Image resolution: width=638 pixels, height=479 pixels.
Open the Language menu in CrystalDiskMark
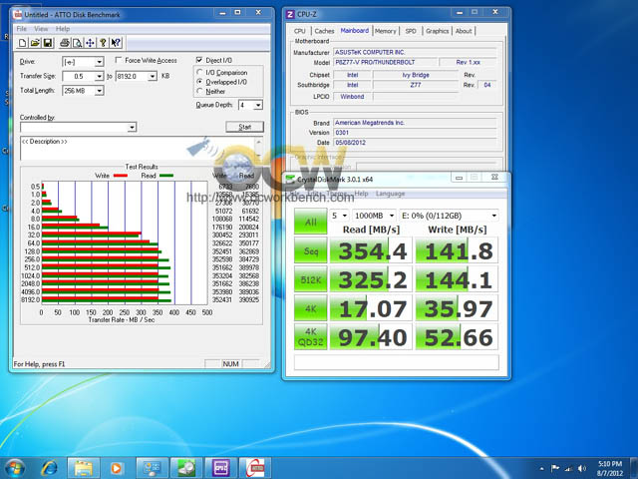click(x=390, y=194)
